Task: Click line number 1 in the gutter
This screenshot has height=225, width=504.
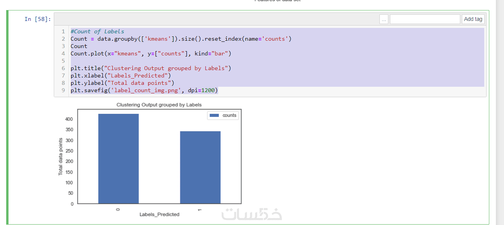Action: click(x=63, y=31)
